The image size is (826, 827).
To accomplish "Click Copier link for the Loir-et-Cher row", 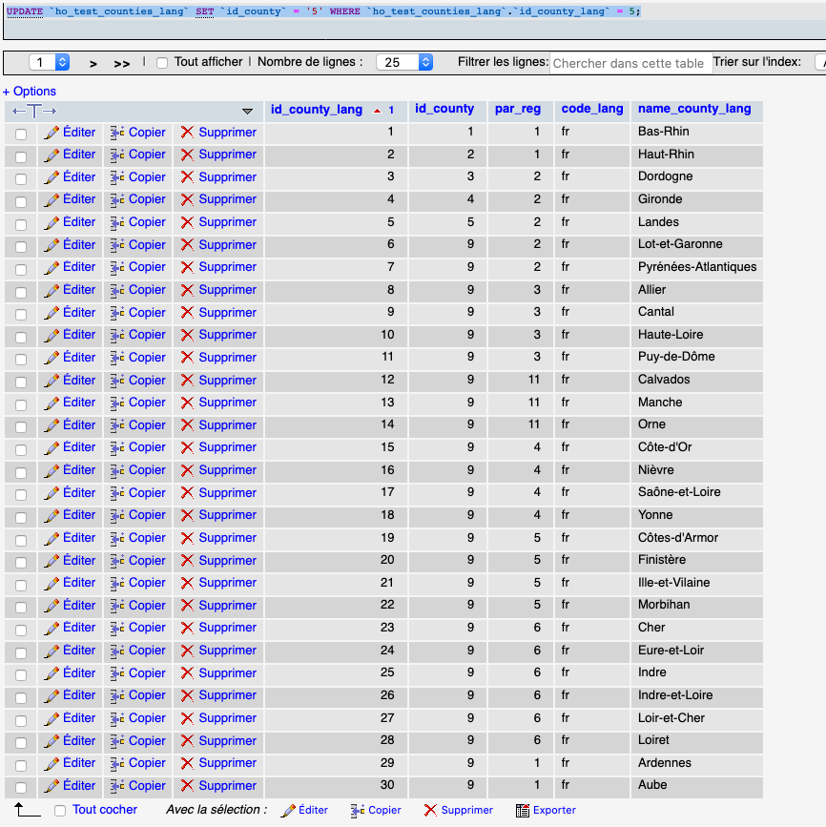I will pyautogui.click(x=147, y=718).
